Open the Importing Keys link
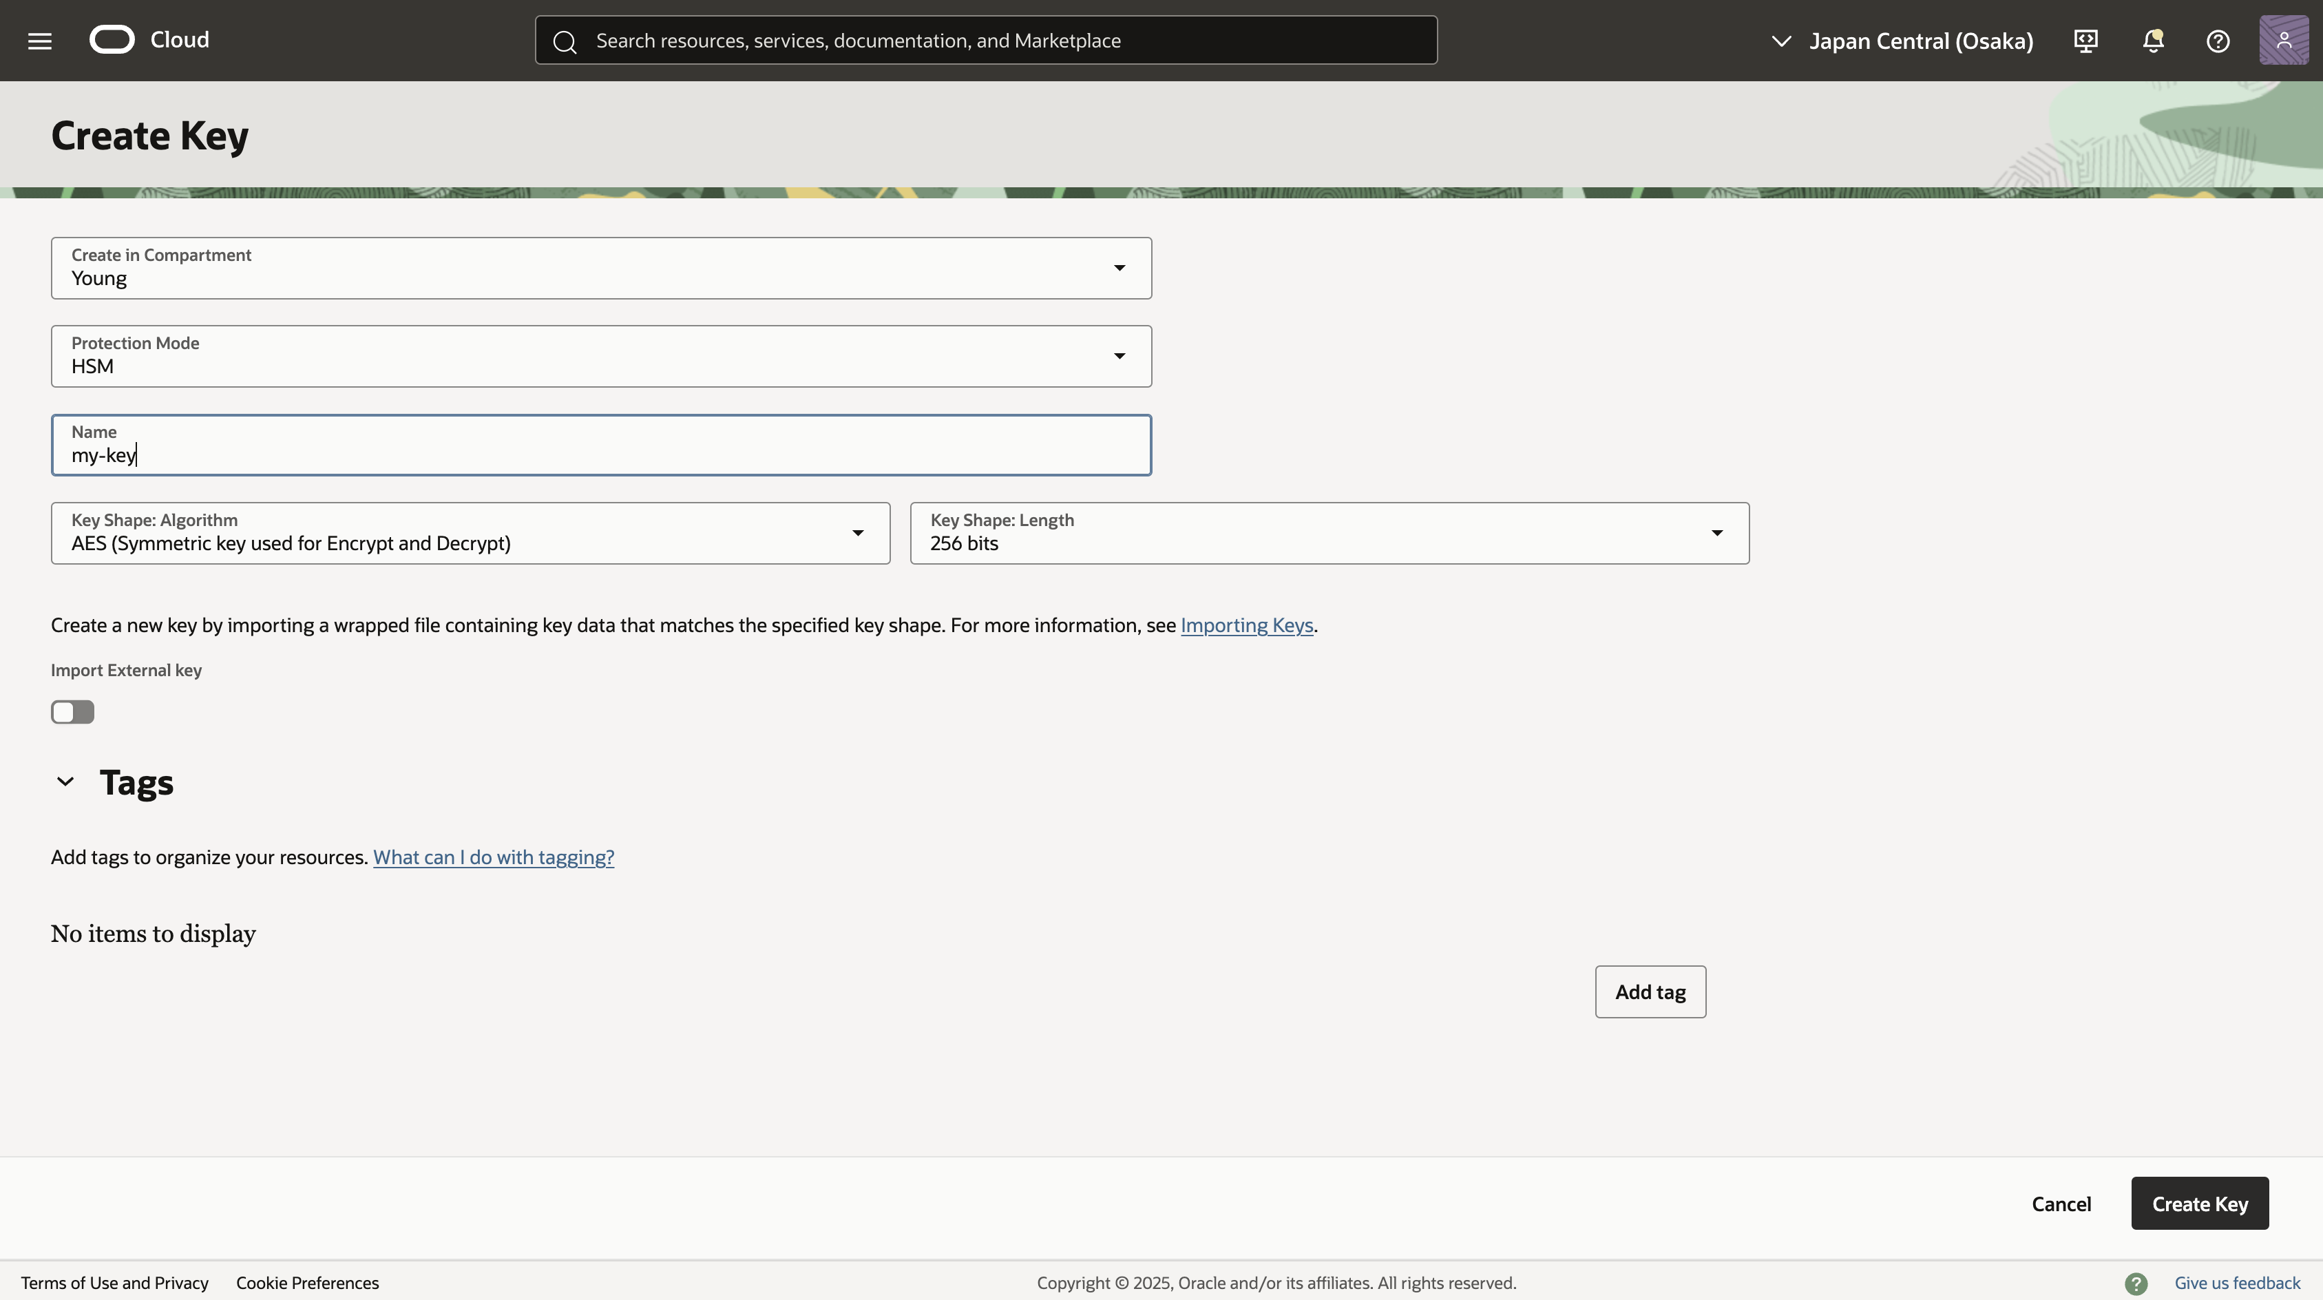Viewport: 2323px width, 1300px height. click(x=1246, y=625)
